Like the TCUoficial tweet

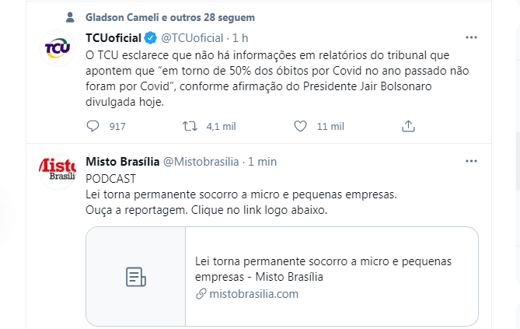click(x=302, y=126)
